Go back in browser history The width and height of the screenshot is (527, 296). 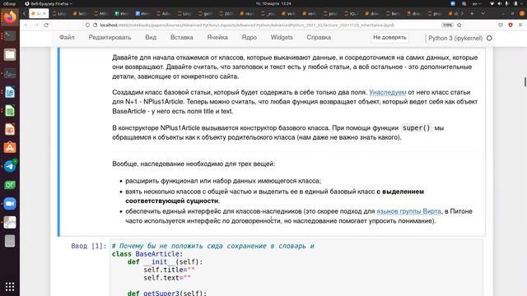26,25
